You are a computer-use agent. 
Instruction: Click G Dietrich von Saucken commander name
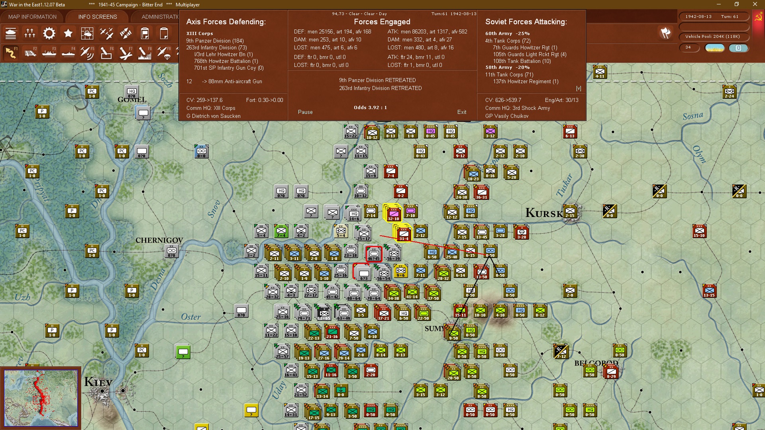click(214, 116)
